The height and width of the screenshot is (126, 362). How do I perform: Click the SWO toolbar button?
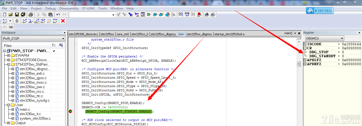[x=11, y=27]
